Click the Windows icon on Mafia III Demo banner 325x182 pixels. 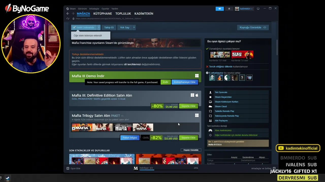click(197, 76)
